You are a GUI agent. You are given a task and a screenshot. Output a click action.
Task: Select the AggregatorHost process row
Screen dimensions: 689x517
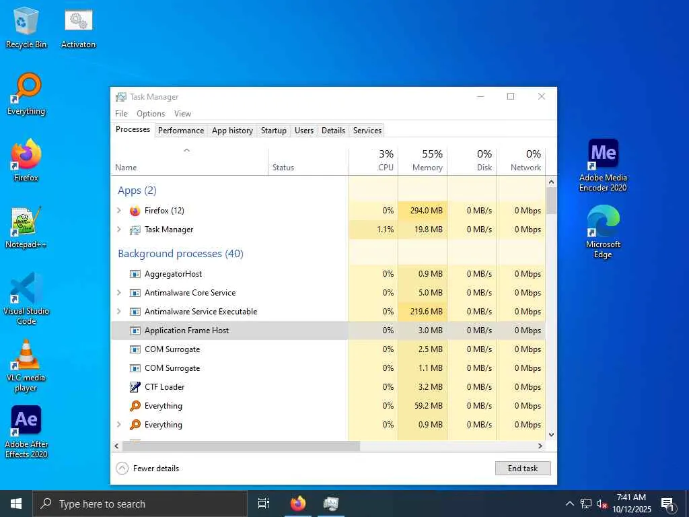click(x=328, y=274)
